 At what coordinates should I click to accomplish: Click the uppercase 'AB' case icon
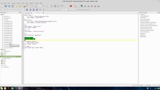point(81,10)
